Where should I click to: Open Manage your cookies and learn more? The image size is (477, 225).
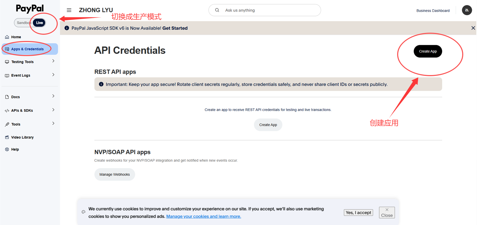pyautogui.click(x=204, y=216)
